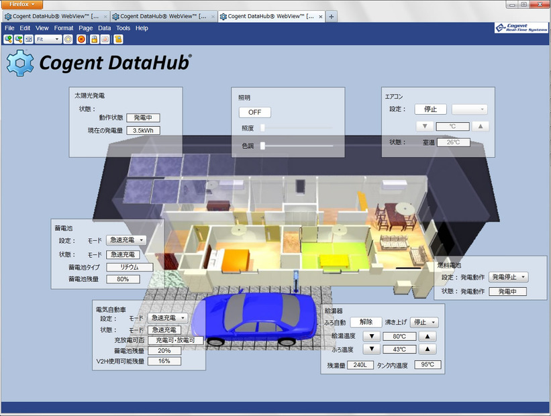Decrease air conditioner temperature with down arrow
Image resolution: width=551 pixels, height=416 pixels.
pyautogui.click(x=425, y=126)
